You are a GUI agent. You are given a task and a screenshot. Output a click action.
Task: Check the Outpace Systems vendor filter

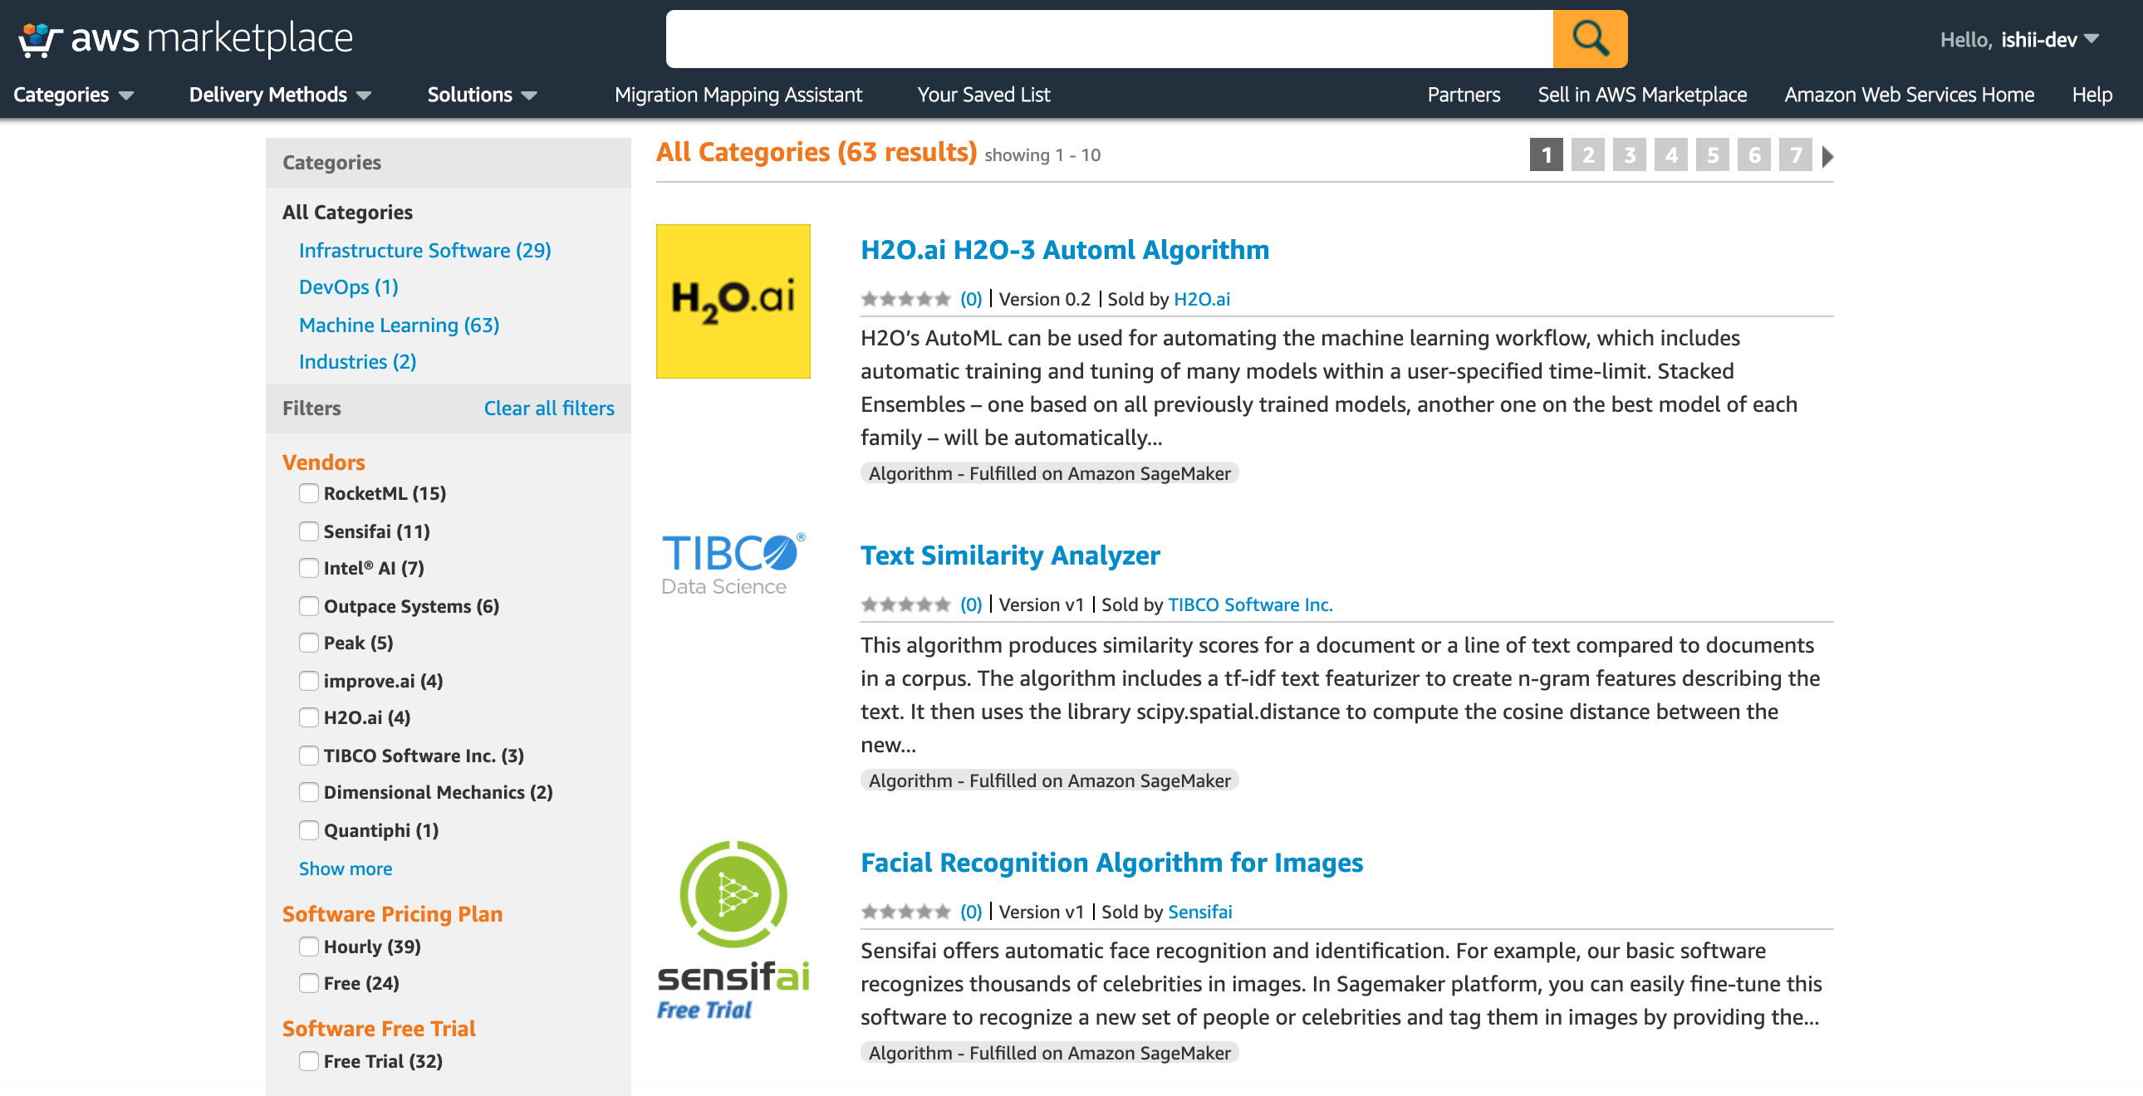pyautogui.click(x=309, y=606)
